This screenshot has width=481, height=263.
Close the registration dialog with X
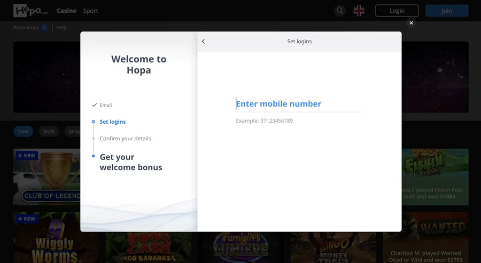(x=411, y=23)
